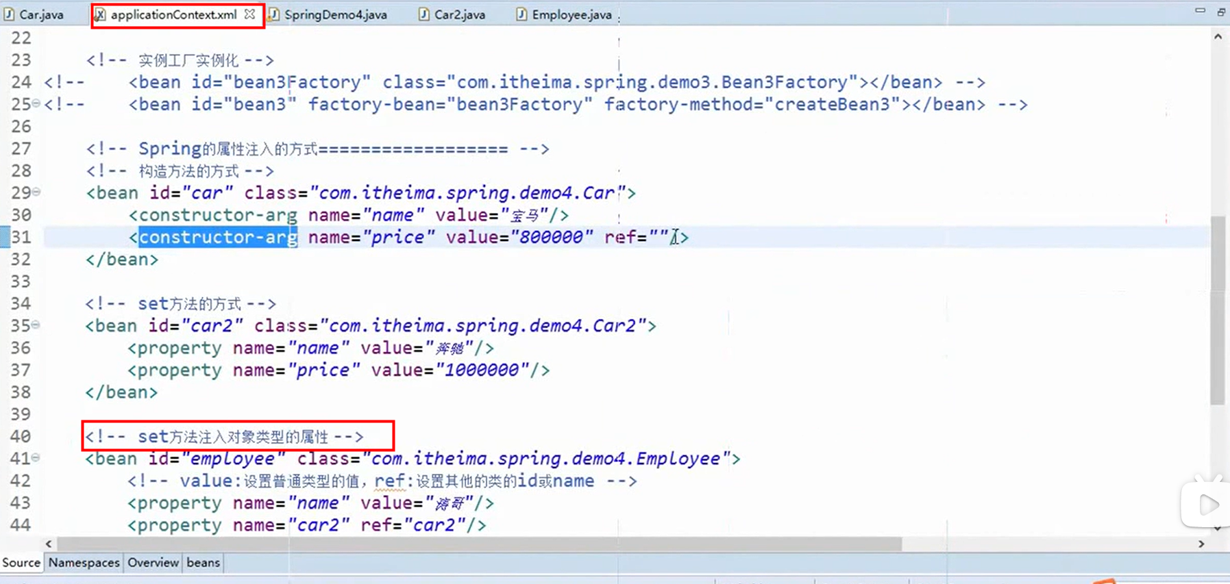Click the vertical scrollbar up arrow
Viewport: 1230px width, 584px height.
coord(1218,37)
